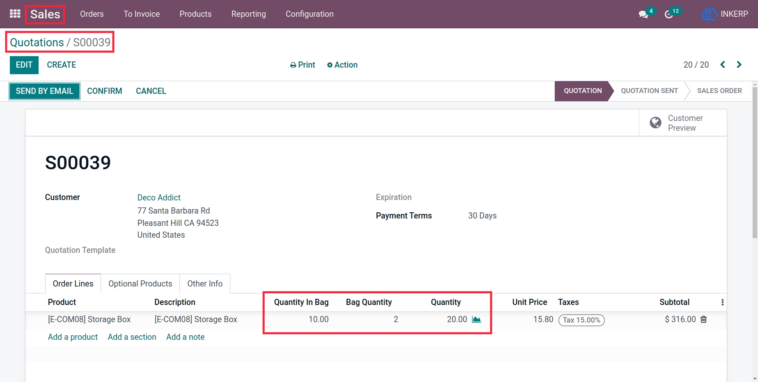
Task: Open the INKERP user menu
Action: (725, 14)
